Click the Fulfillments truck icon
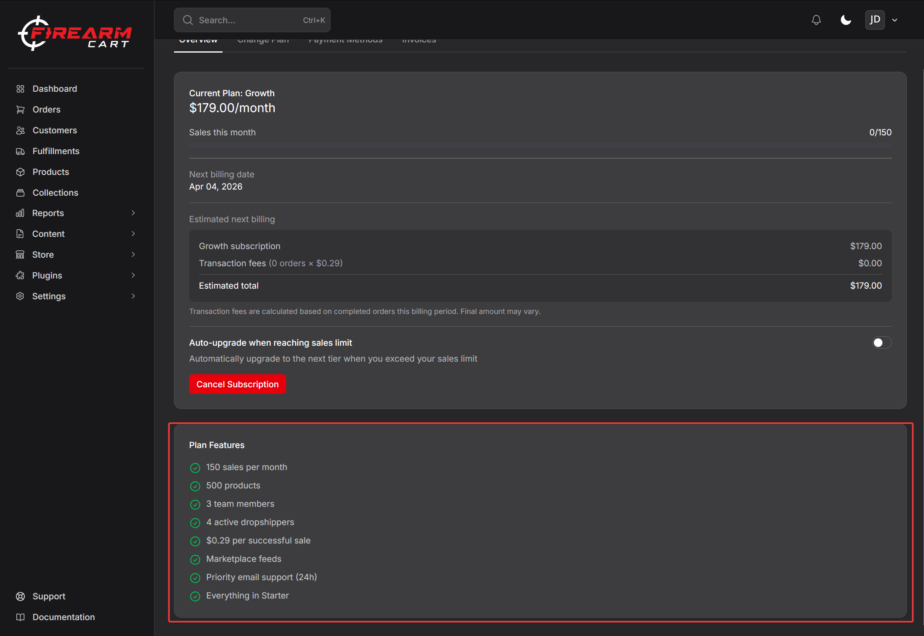This screenshot has height=636, width=924. (x=20, y=151)
